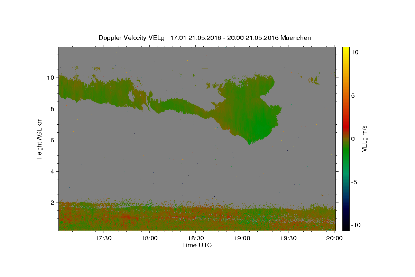Screen dimensions: 415x277
Task: Click the colorbar tick label 10
Action: click(x=354, y=52)
